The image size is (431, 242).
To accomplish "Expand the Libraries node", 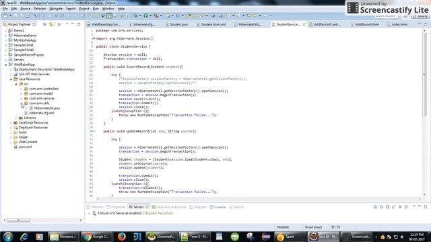I will (x=16, y=118).
